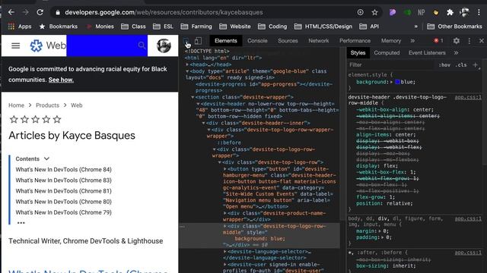This screenshot has height=273, width=487.
Task: Open DevTools customize three-dot menu
Action: [469, 41]
